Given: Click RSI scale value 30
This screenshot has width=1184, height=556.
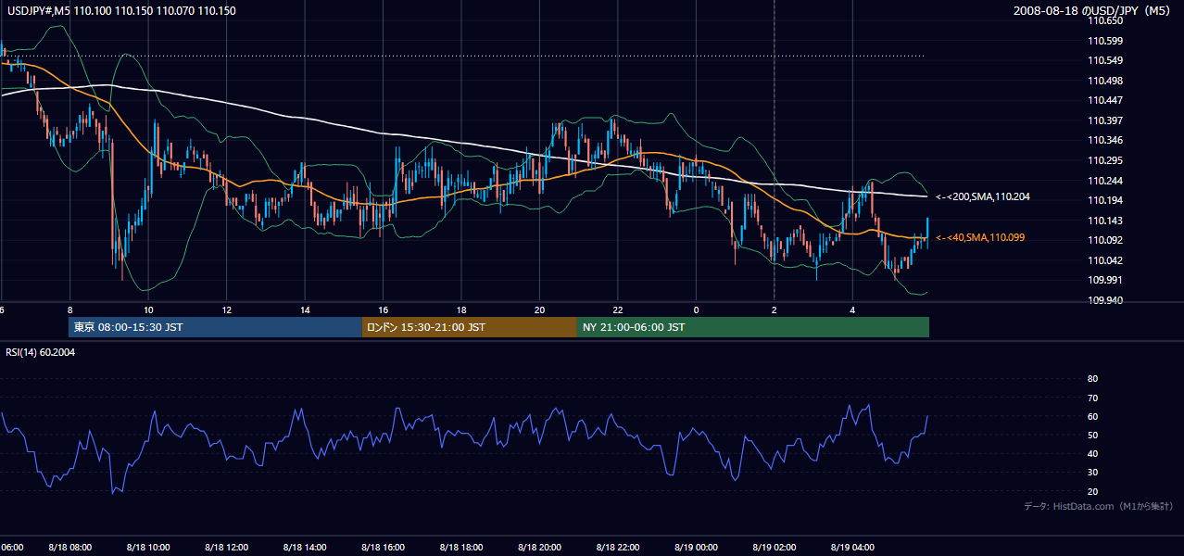Looking at the screenshot, I should [x=1092, y=473].
